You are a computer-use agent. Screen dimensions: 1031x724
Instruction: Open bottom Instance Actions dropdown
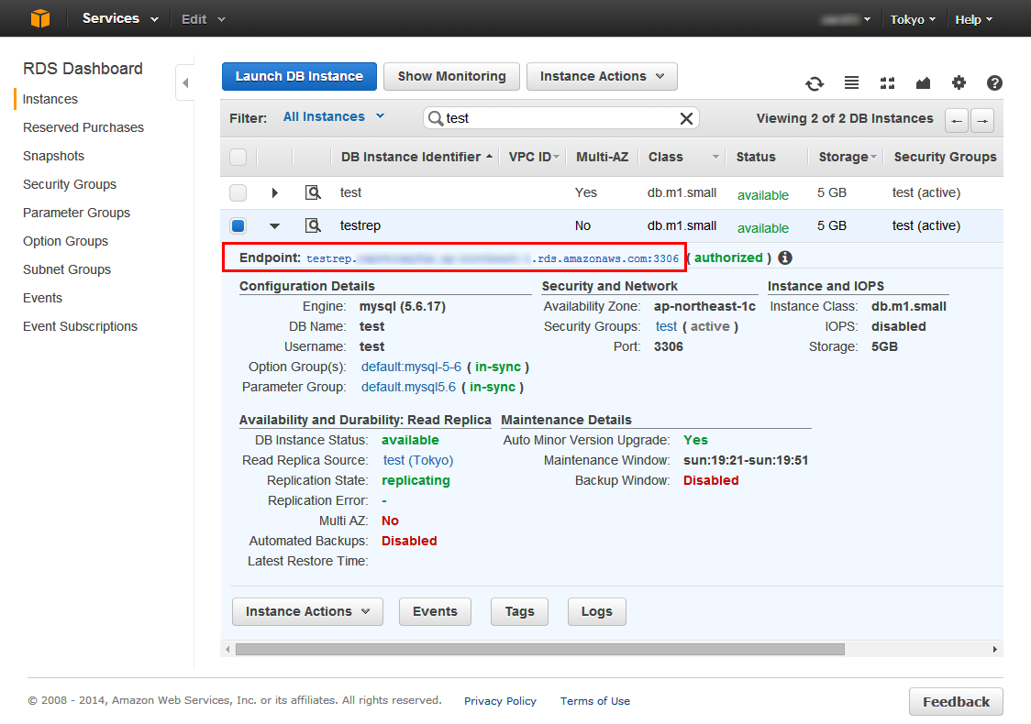[307, 611]
